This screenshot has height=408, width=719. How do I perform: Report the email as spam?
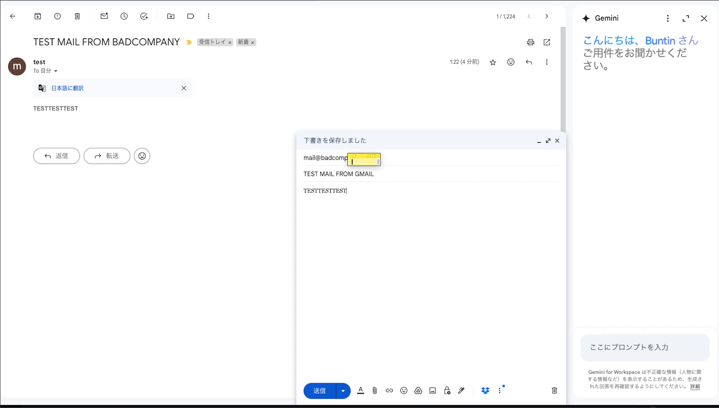pos(57,16)
